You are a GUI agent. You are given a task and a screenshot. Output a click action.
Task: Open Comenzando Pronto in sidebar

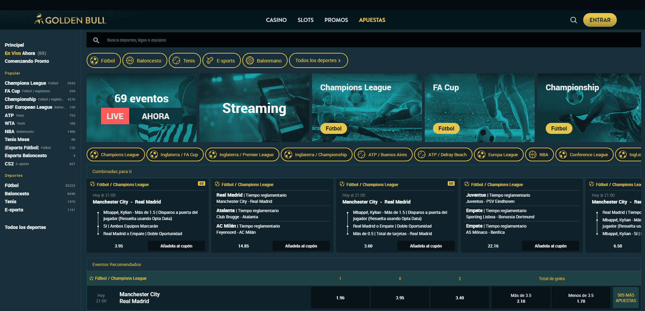coord(27,61)
